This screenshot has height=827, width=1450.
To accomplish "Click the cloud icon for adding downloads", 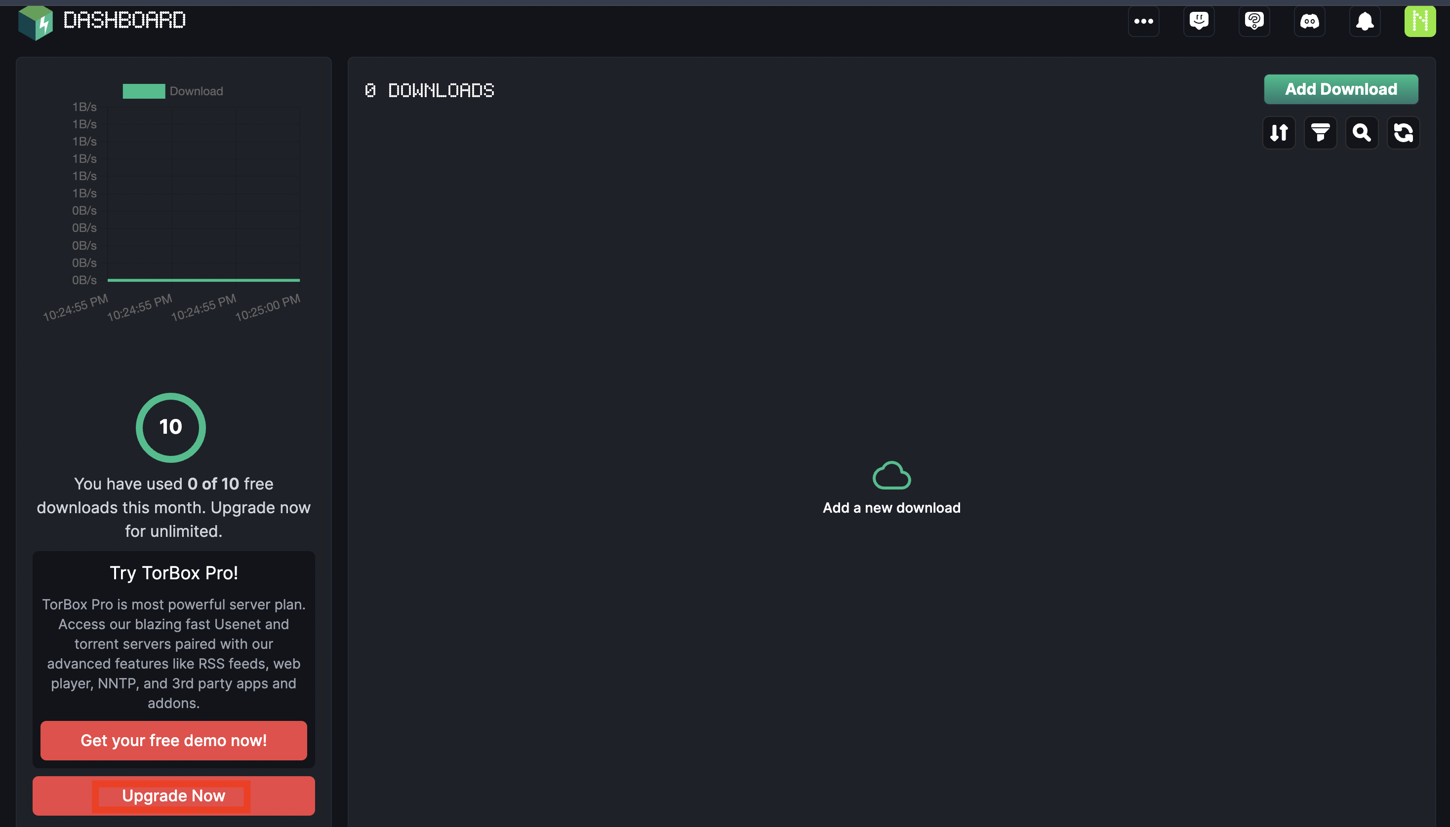I will pyautogui.click(x=891, y=475).
